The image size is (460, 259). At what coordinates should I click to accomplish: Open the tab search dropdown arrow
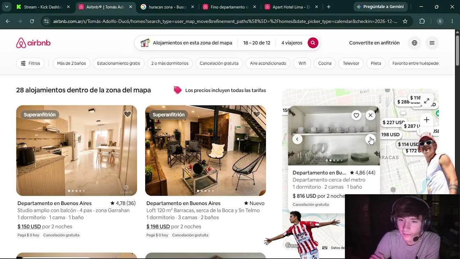coord(6,7)
